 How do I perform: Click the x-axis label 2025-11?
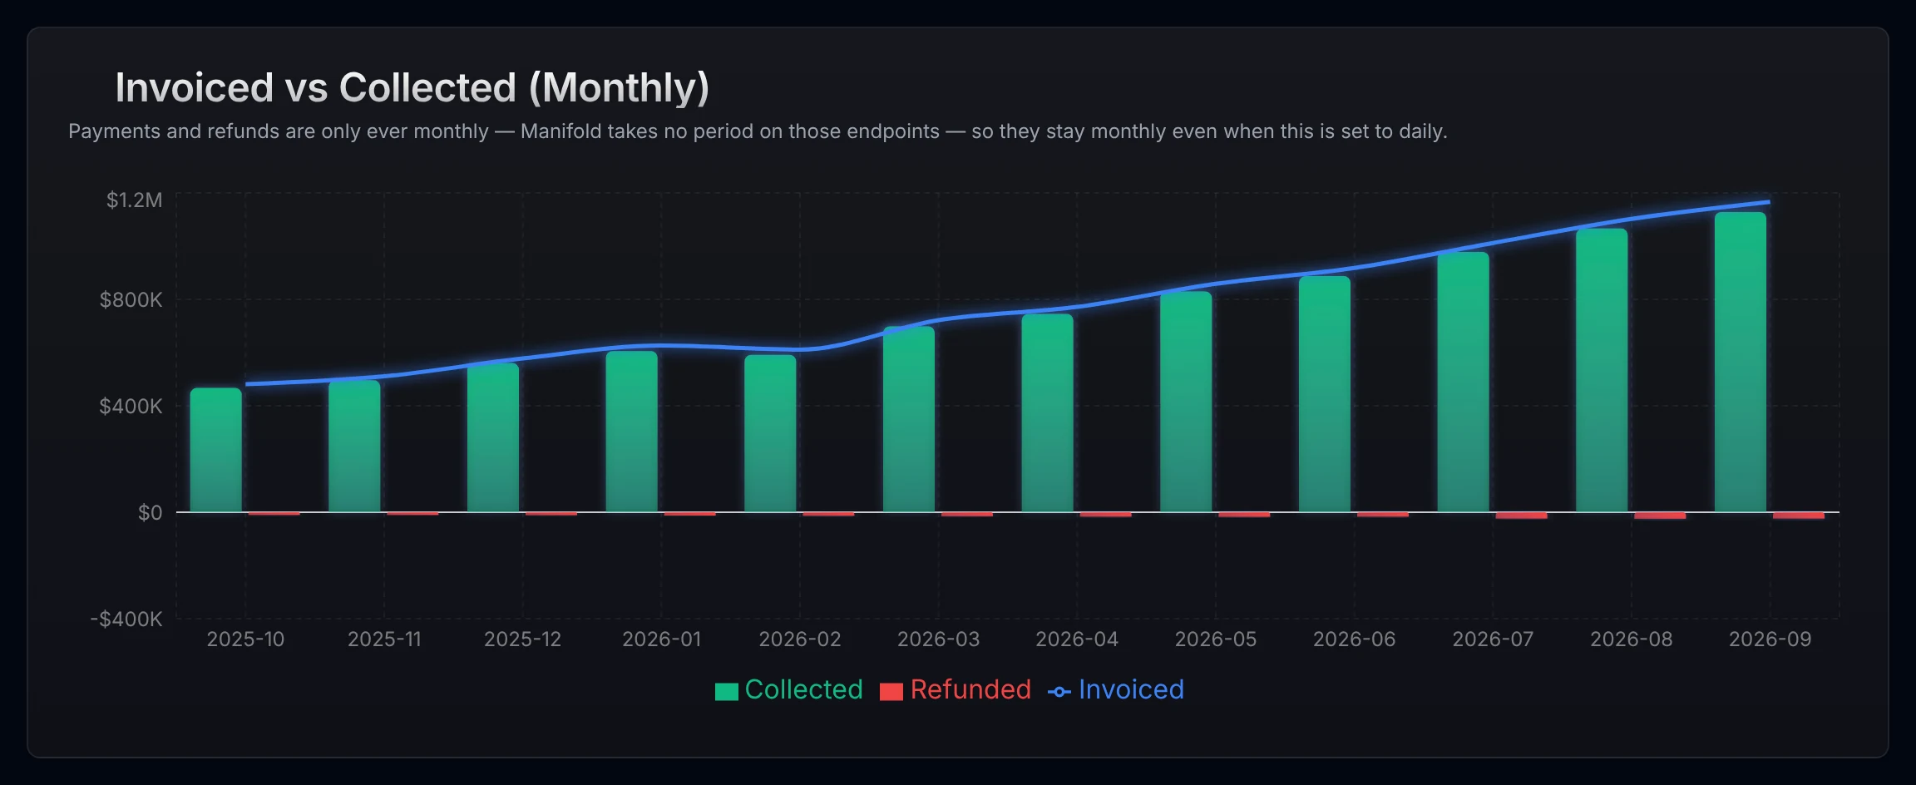pos(384,639)
